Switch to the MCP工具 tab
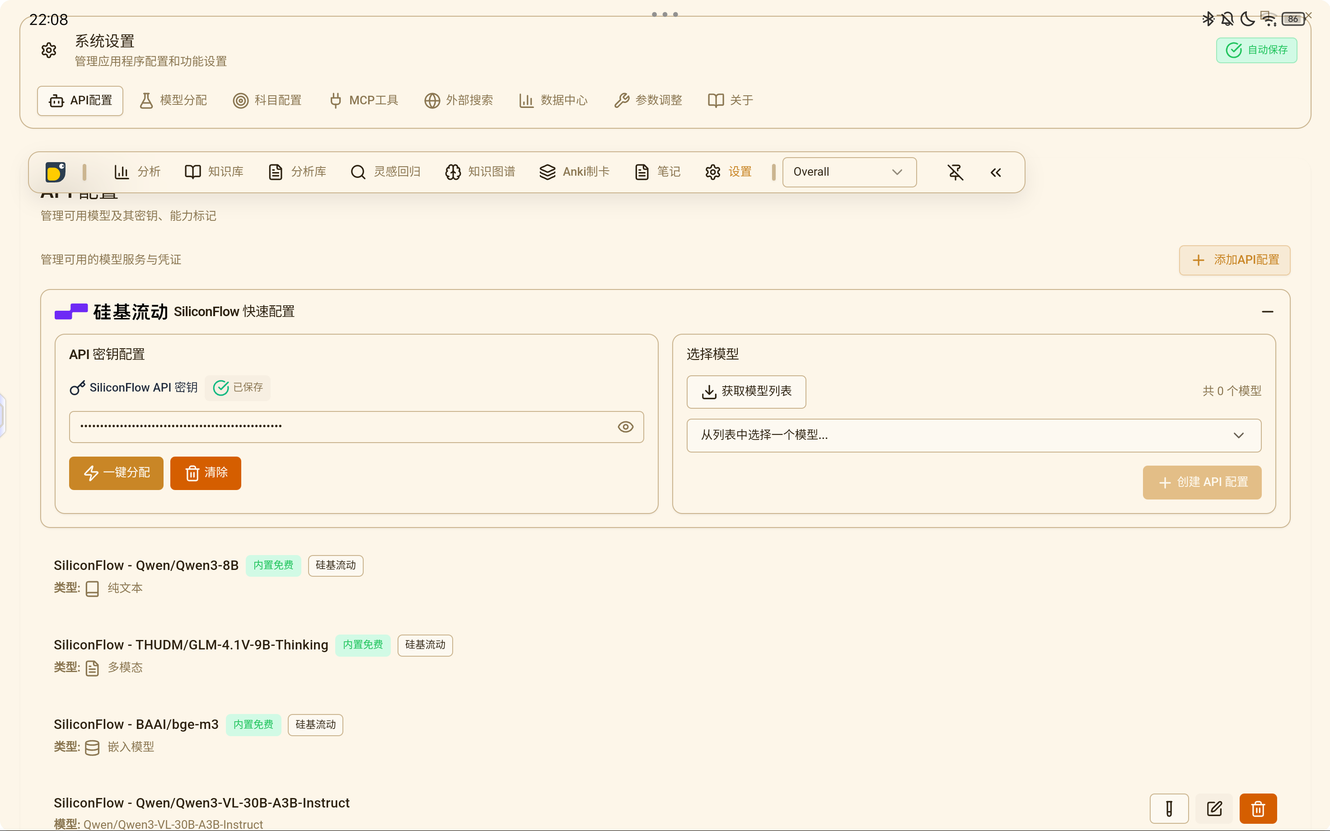 tap(364, 101)
